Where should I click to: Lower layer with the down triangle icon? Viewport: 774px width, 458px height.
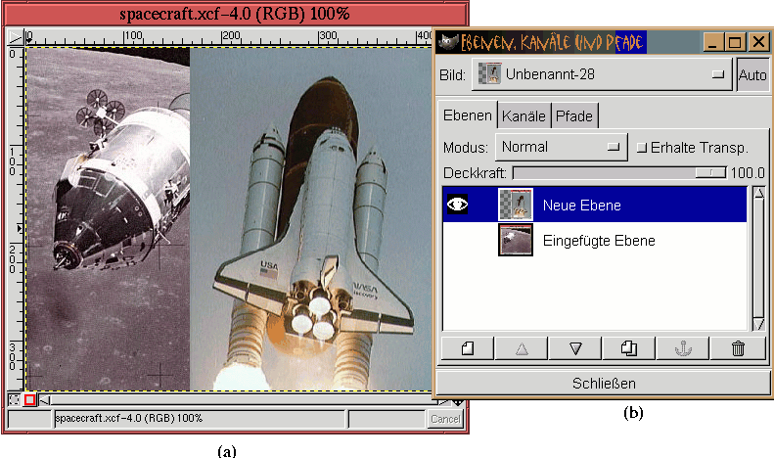(x=575, y=348)
